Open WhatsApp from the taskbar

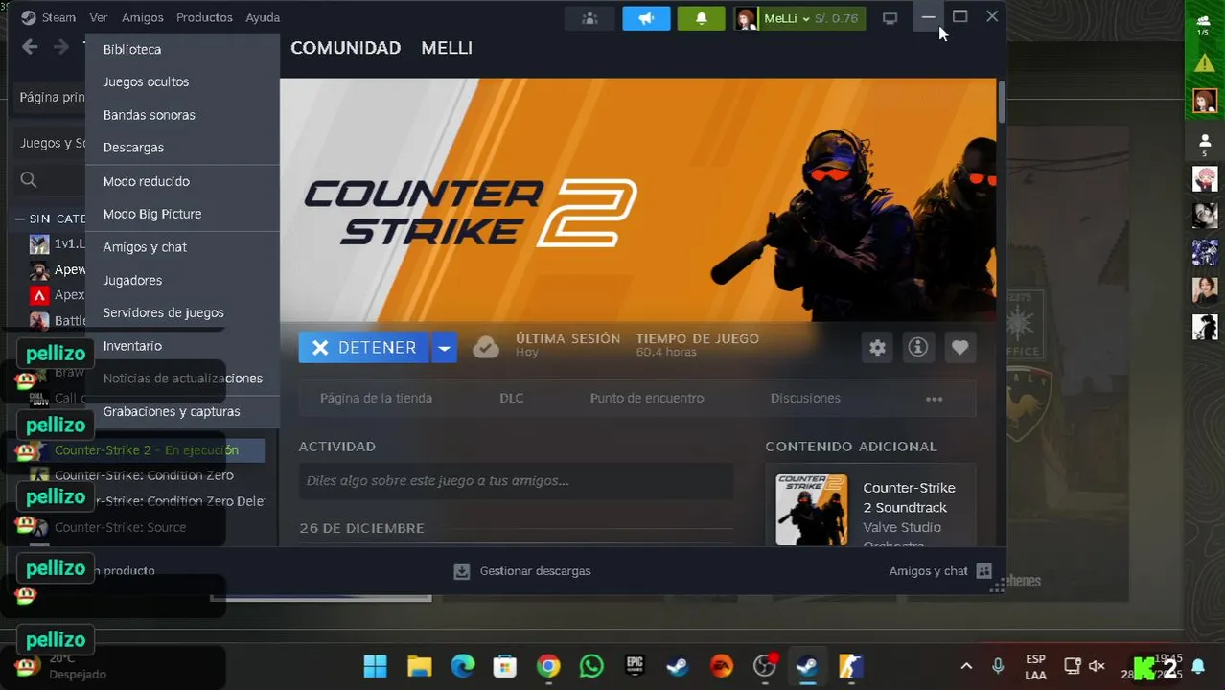pos(591,666)
